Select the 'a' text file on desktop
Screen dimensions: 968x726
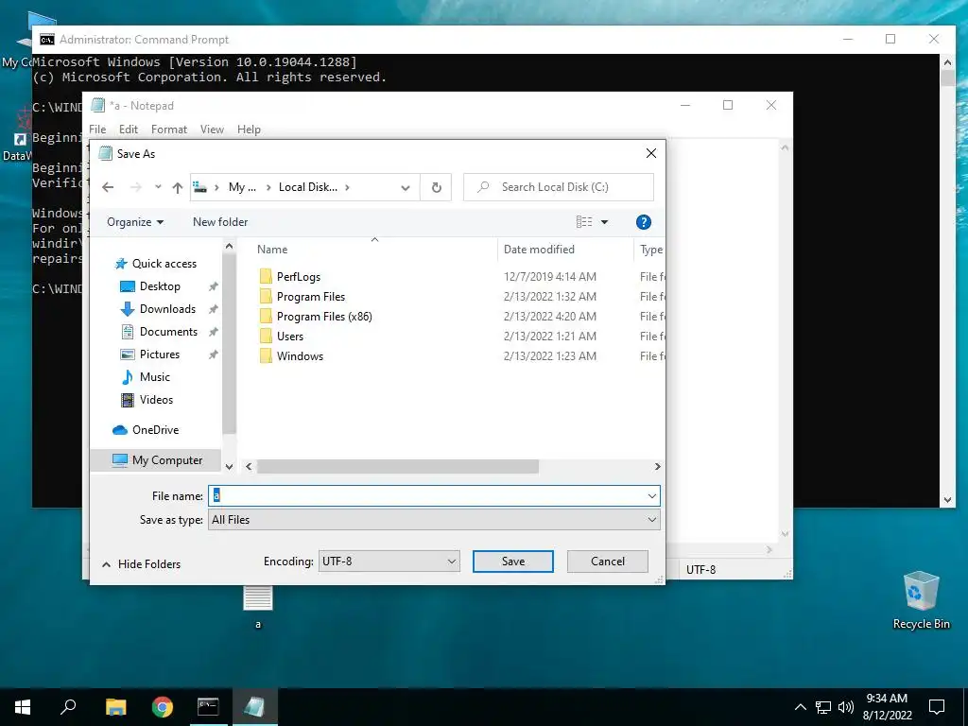tap(258, 608)
